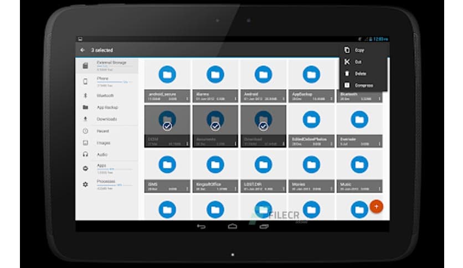Click the External Storage usage bar
Viewport: 463px width, 268px height.
[x=115, y=66]
